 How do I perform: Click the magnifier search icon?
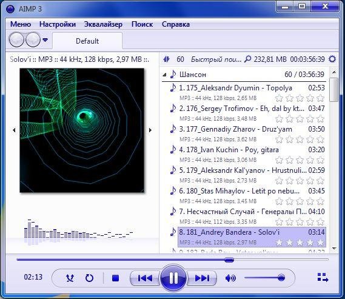[247, 59]
